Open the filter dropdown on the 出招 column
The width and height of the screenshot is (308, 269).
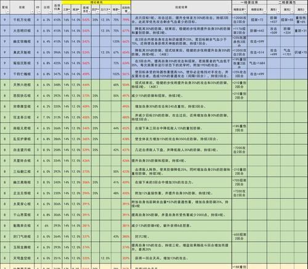pos(51,12)
